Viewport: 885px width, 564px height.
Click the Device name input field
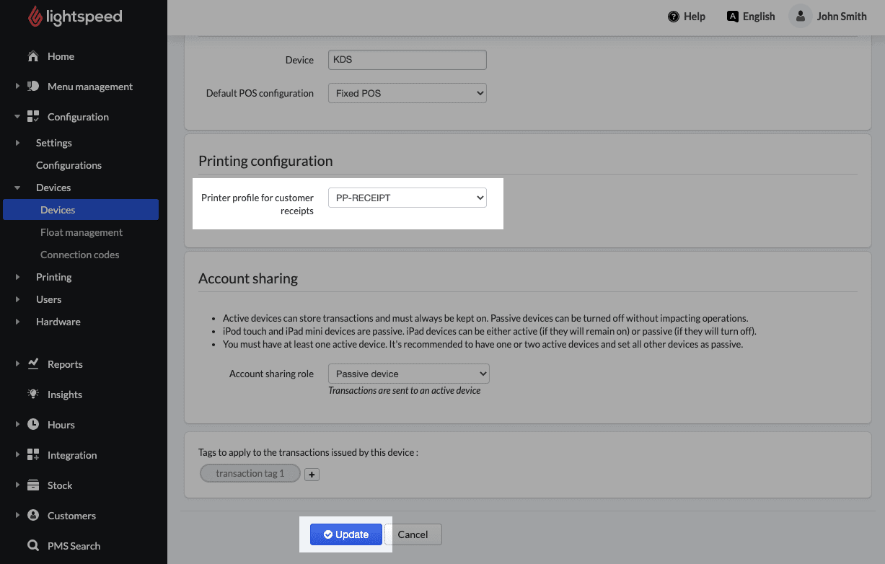pyautogui.click(x=407, y=60)
